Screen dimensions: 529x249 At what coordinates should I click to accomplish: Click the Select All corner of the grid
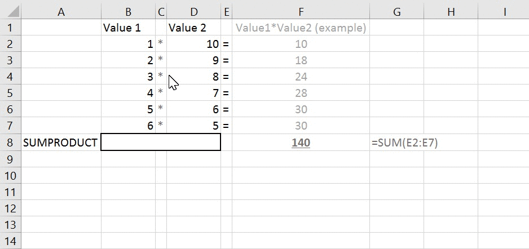pos(11,11)
